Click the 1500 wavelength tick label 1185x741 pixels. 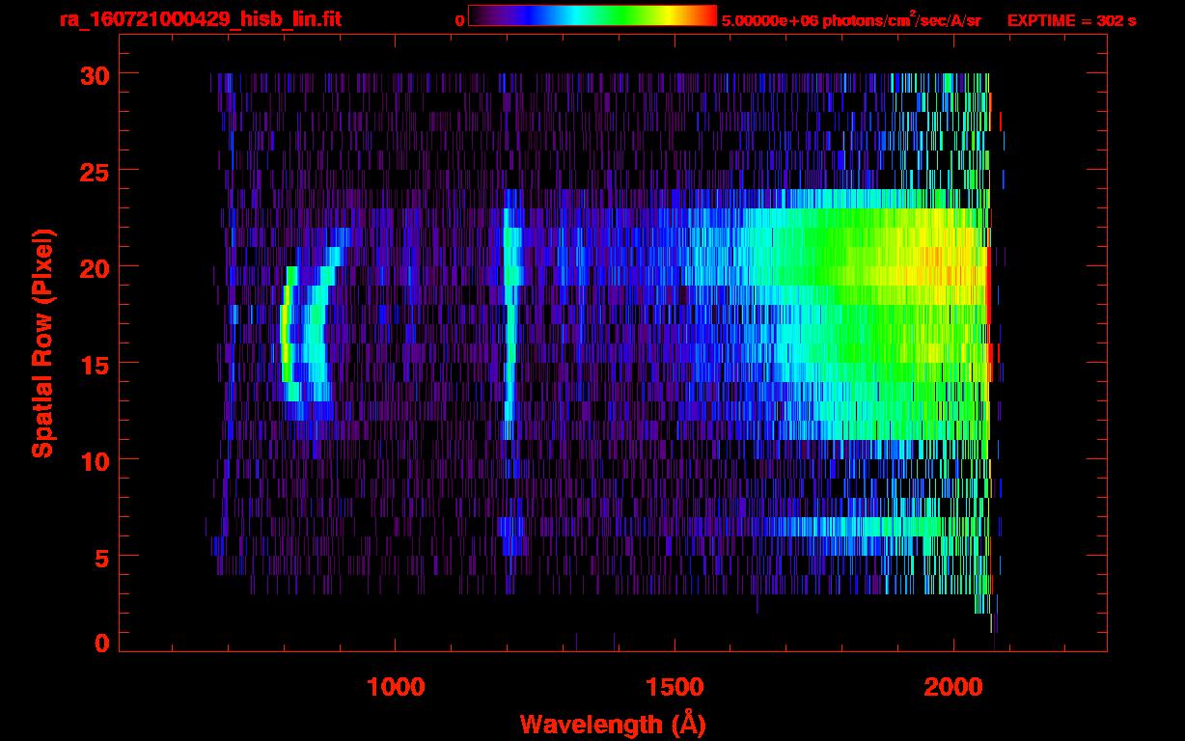(x=675, y=687)
